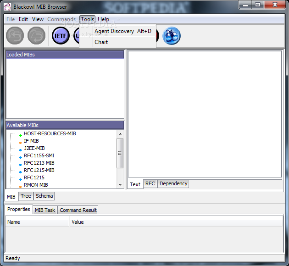Click the IETF toolbar icon

point(61,36)
